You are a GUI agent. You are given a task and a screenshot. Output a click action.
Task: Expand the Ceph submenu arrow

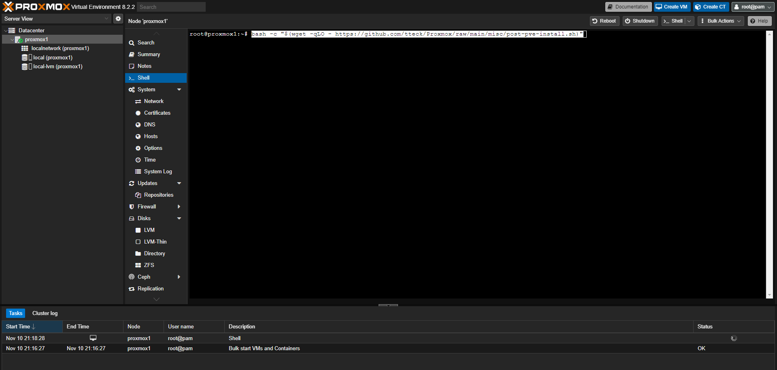tap(179, 277)
